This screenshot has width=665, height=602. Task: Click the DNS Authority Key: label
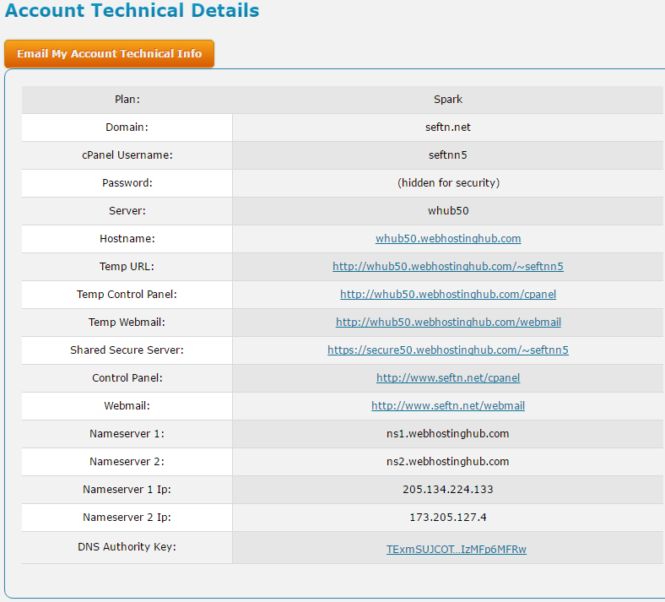point(127,547)
